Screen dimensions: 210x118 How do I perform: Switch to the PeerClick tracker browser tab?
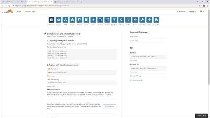[x=14, y=2]
